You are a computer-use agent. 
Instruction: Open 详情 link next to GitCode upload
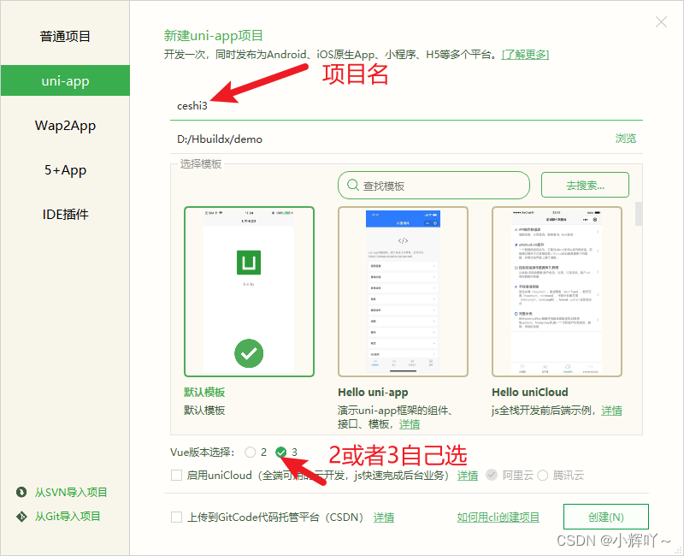pos(384,518)
